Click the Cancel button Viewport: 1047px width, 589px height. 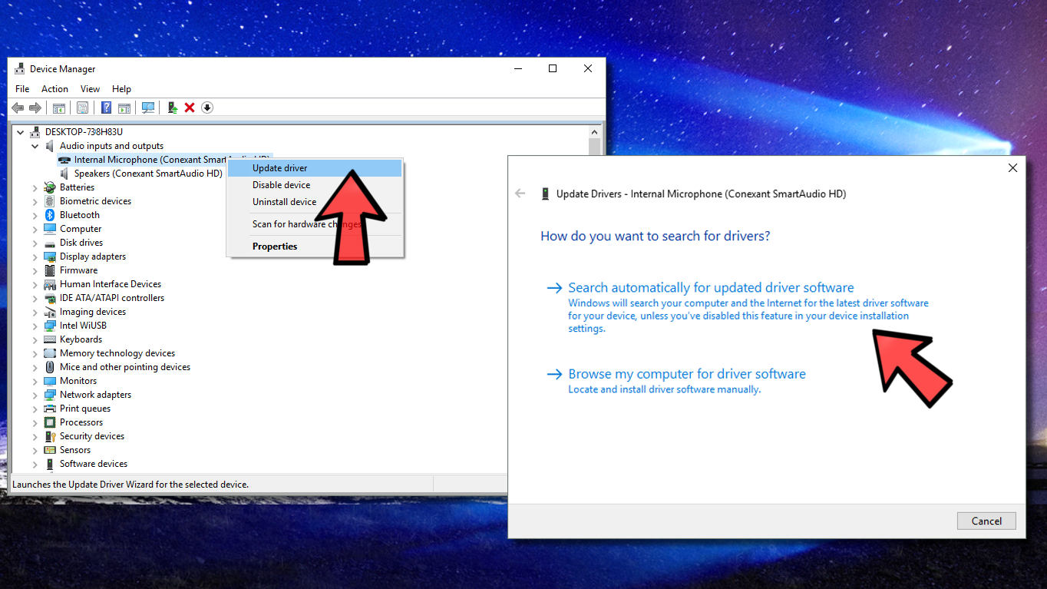pos(986,521)
